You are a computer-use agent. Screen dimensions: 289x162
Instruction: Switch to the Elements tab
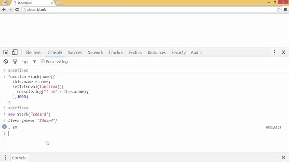[34, 52]
